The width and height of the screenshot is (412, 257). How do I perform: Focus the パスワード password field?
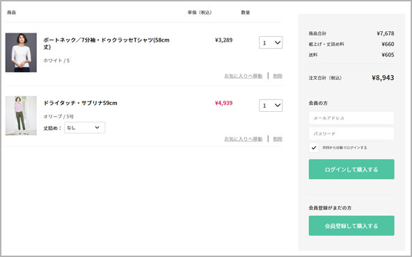click(x=351, y=134)
